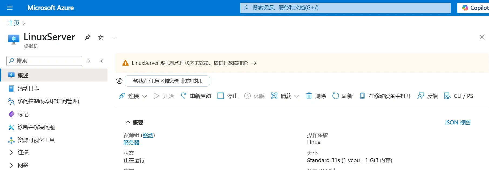The height and width of the screenshot is (170, 489).
Task: Stop the VM with 停止
Action: [x=227, y=96]
